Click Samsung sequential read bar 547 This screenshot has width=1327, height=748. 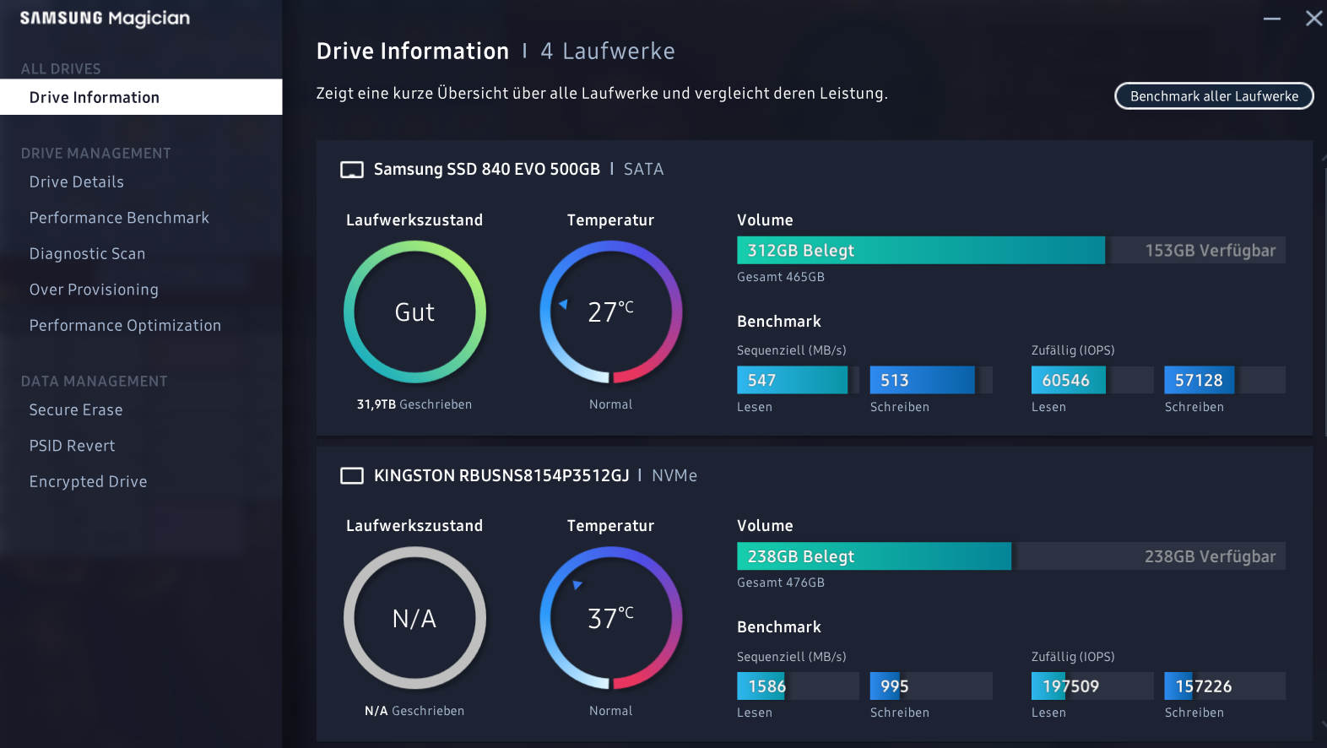click(798, 380)
